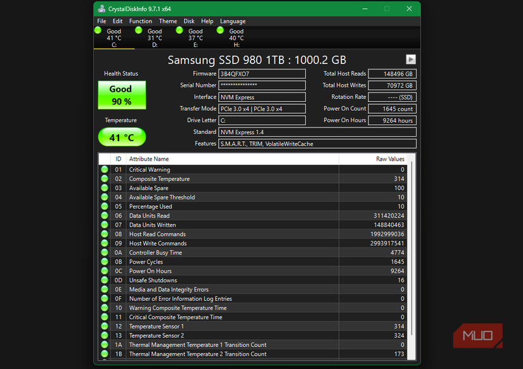The width and height of the screenshot is (523, 369).
Task: Click the green indicator beside Temperature Sensor 2
Action: pos(104,335)
